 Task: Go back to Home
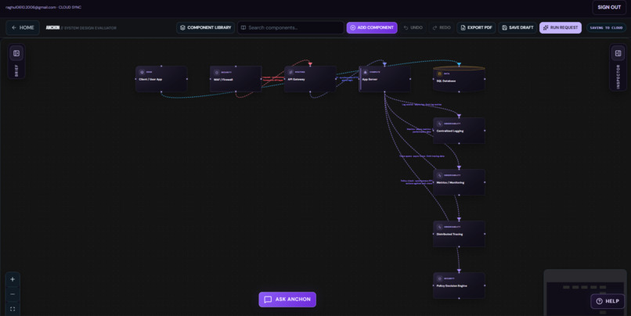tap(23, 27)
